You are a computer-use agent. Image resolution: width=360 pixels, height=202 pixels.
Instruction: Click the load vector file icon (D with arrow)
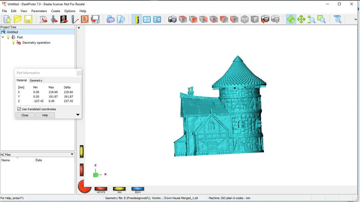point(43,19)
